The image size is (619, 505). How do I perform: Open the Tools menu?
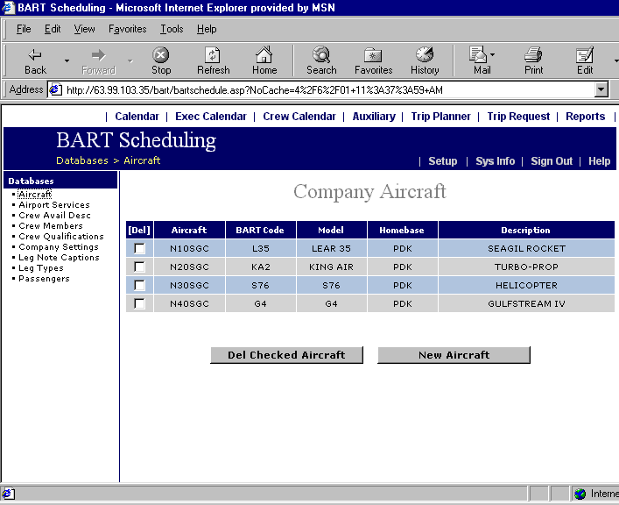pos(172,29)
